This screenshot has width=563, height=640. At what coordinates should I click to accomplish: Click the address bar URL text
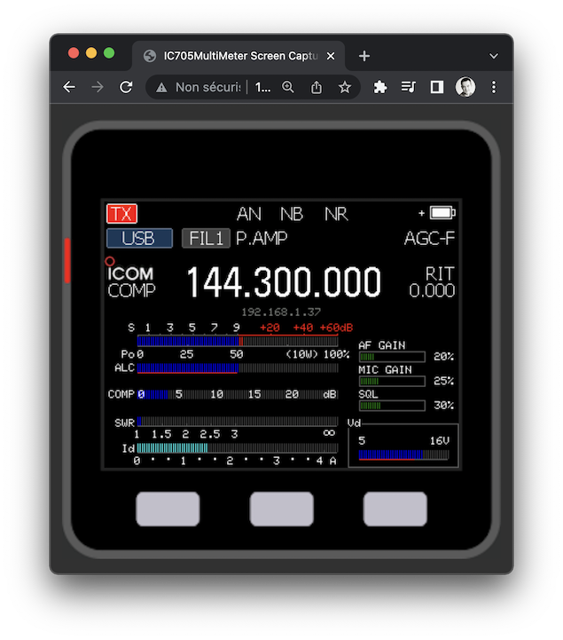[262, 87]
